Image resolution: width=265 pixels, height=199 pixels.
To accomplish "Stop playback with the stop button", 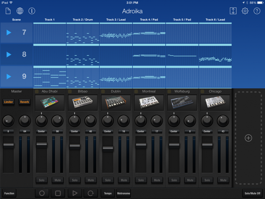I will point(58,193).
